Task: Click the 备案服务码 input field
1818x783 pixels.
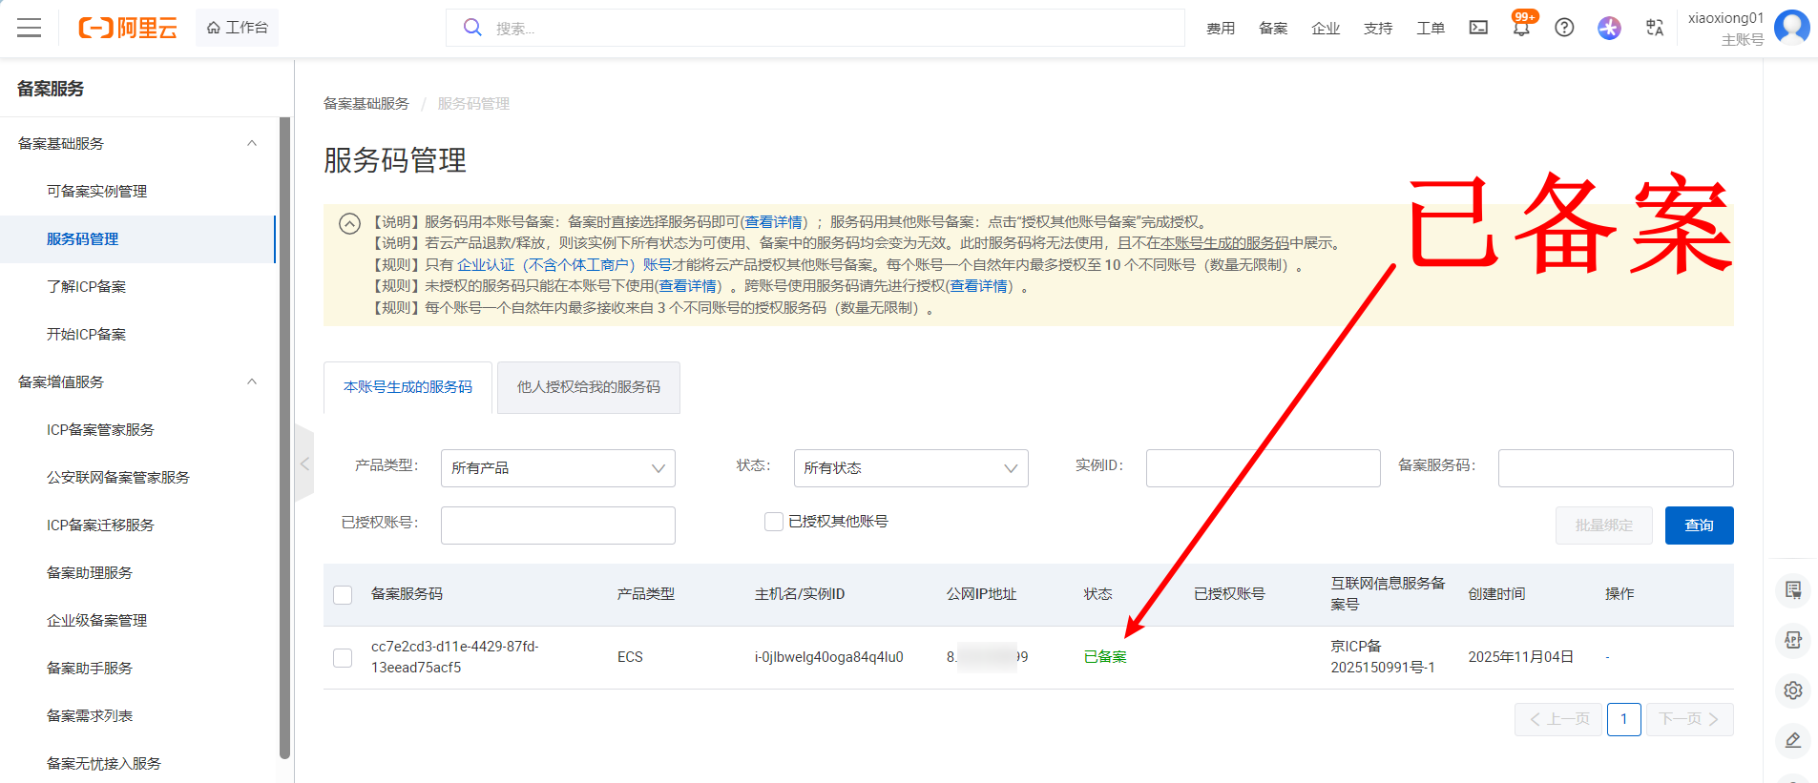Action: click(x=1616, y=468)
